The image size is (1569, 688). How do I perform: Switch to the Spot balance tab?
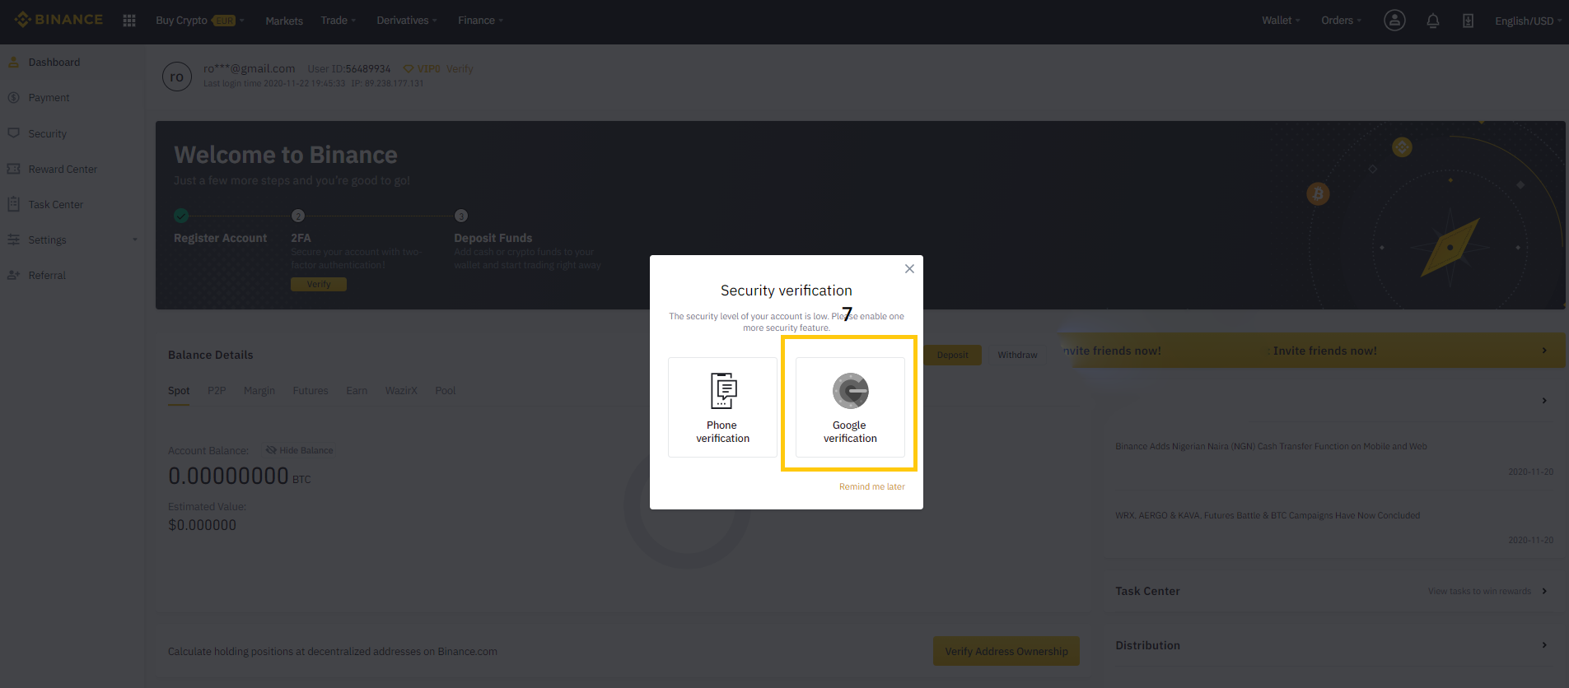click(179, 391)
